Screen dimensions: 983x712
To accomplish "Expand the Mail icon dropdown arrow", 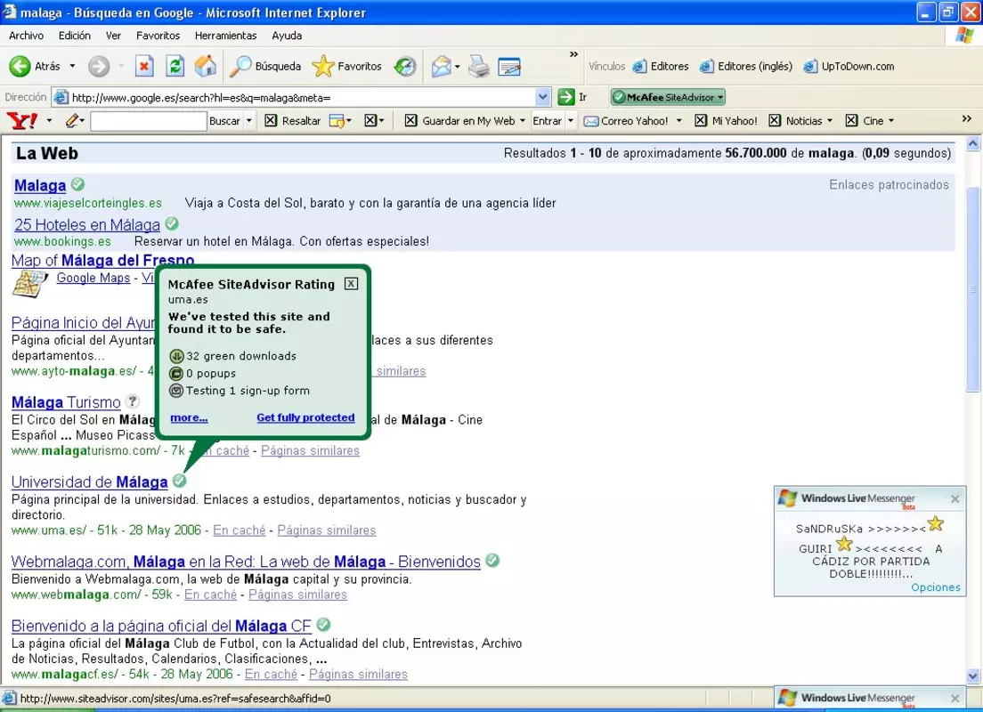I will pos(457,66).
